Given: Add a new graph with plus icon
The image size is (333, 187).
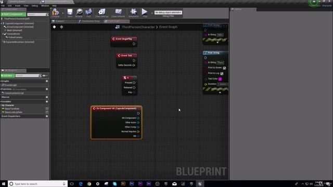Looking at the screenshot, I should click(47, 81).
